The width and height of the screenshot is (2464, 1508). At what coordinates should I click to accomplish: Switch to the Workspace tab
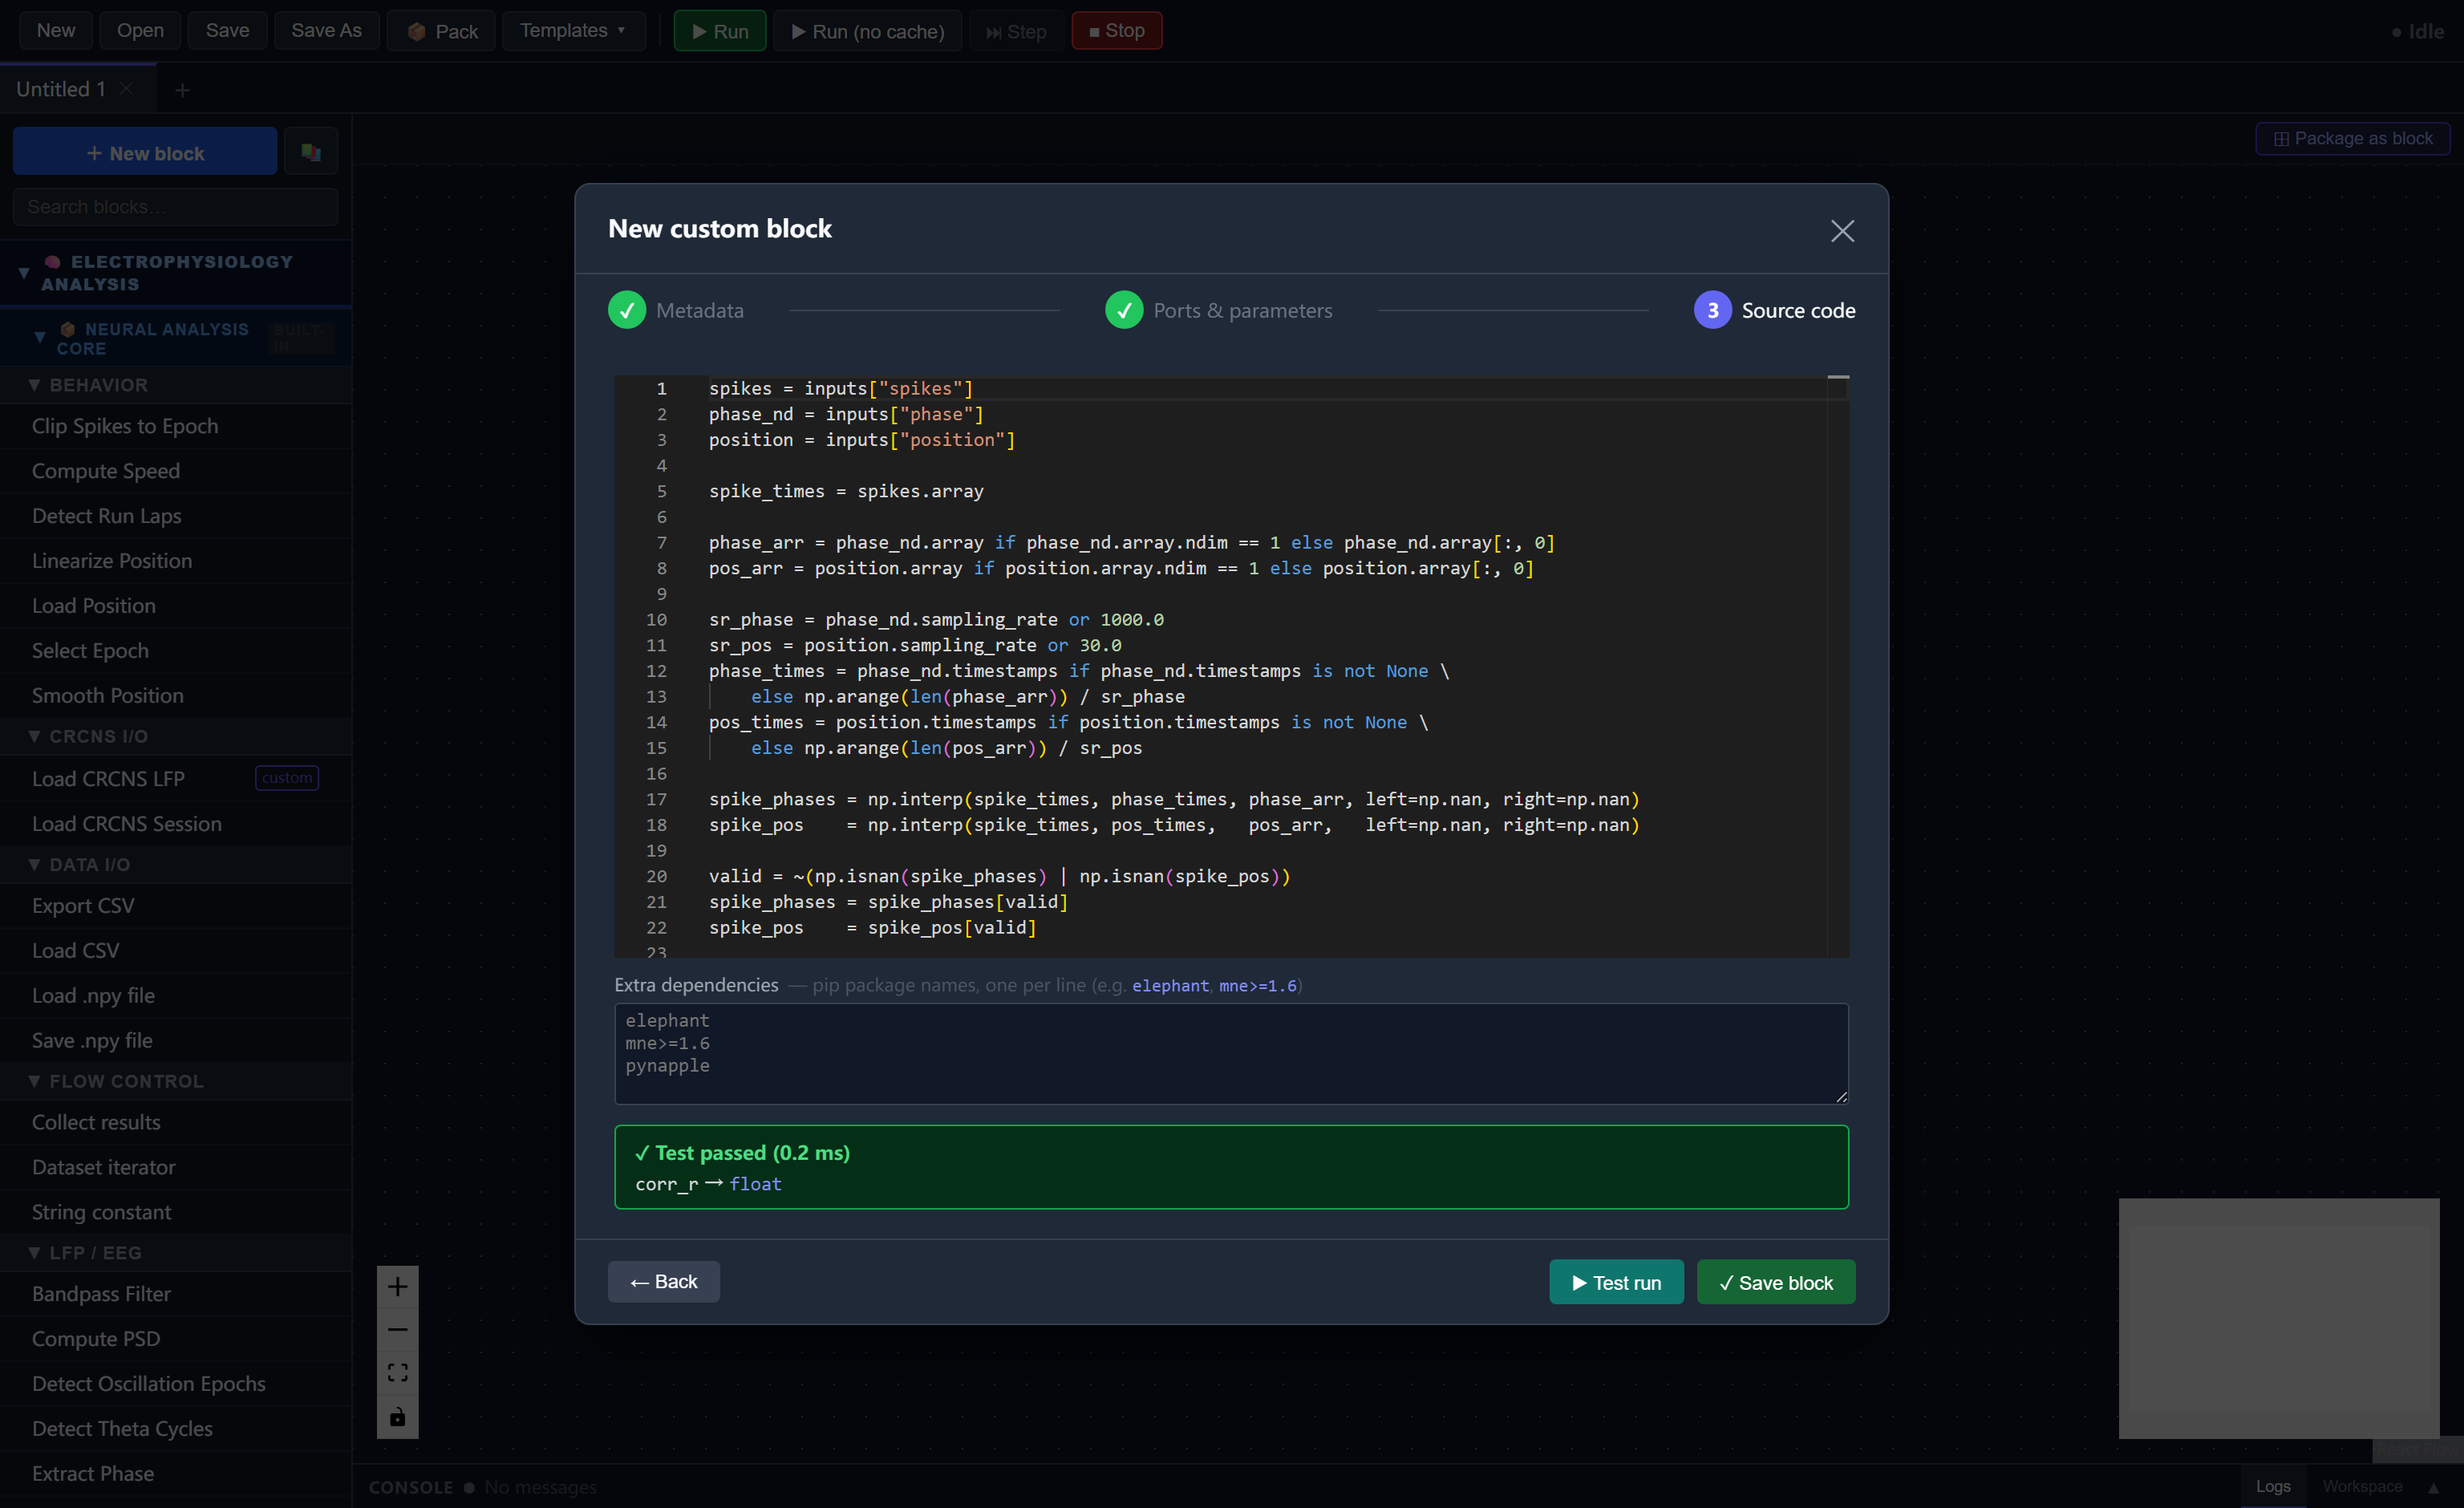click(x=2362, y=1486)
